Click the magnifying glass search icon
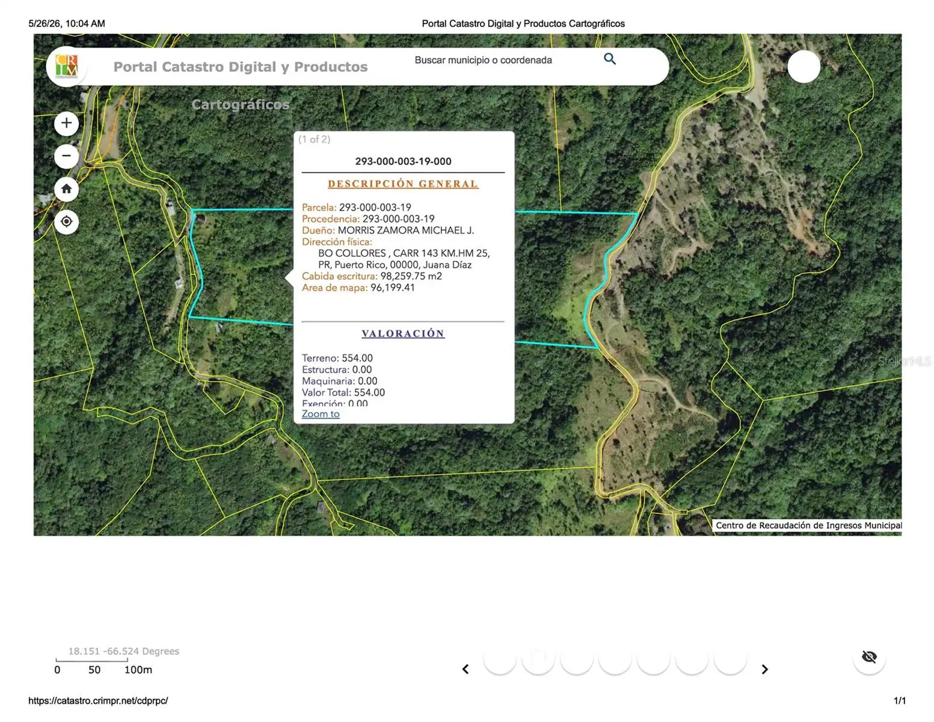This screenshot has height=722, width=934. 610,59
